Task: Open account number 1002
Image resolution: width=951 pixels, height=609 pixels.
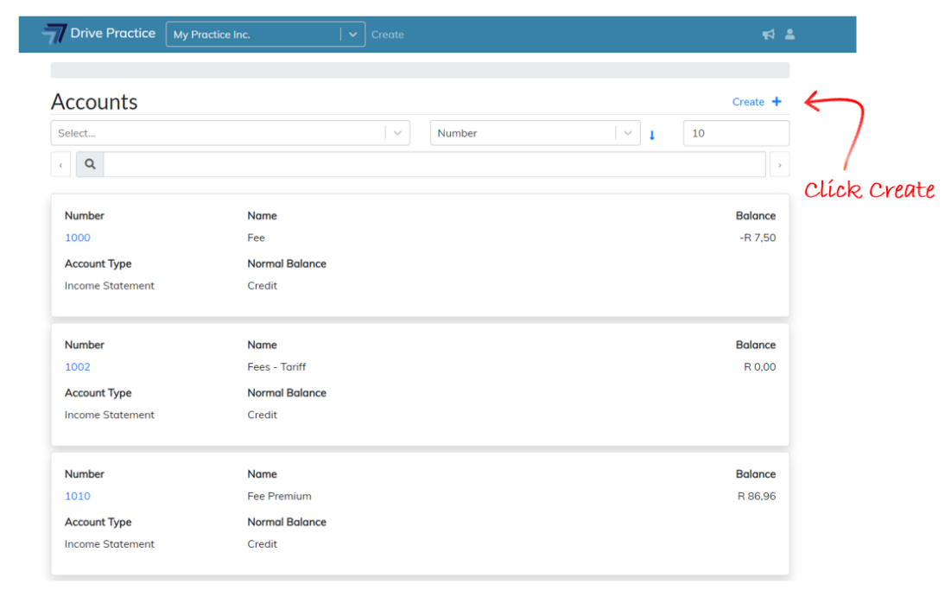Action: click(78, 367)
